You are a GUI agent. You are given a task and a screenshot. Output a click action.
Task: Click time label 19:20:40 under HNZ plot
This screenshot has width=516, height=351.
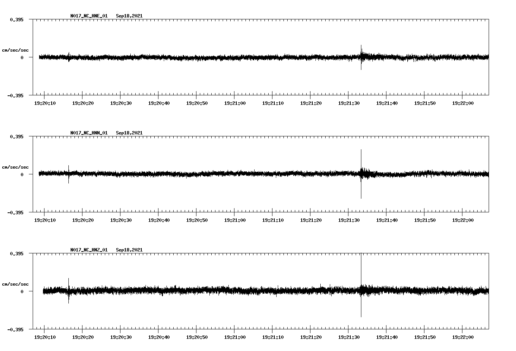coord(159,337)
